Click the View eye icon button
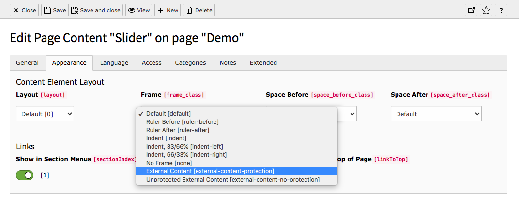Image resolution: width=519 pixels, height=197 pixels. coord(138,10)
